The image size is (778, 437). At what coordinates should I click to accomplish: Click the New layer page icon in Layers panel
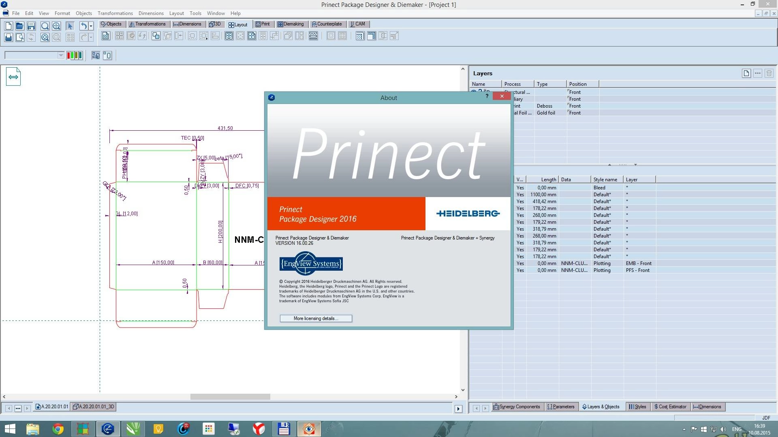pos(746,73)
